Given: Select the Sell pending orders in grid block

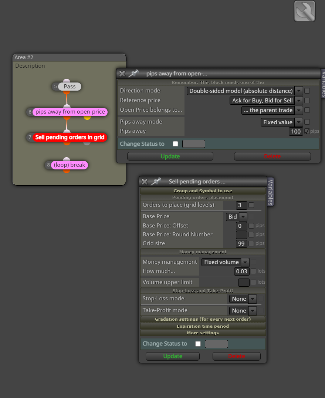Looking at the screenshot, I should (x=70, y=137).
